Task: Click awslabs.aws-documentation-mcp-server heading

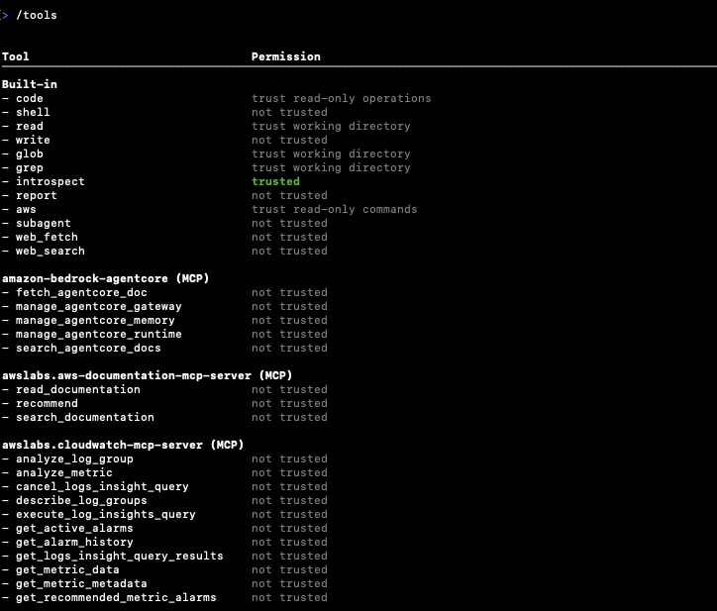Action: [x=147, y=375]
